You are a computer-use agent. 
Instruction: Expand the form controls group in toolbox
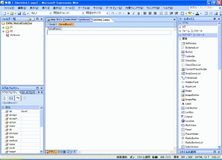180,31
